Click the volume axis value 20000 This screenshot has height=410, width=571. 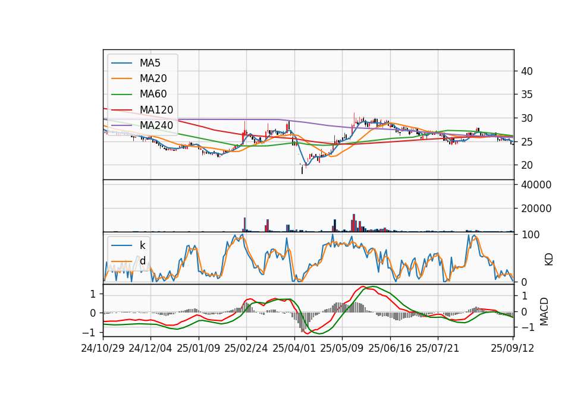pos(536,209)
